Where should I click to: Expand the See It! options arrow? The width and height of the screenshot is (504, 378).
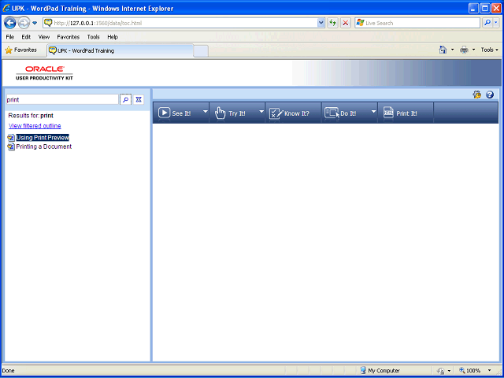coord(206,112)
